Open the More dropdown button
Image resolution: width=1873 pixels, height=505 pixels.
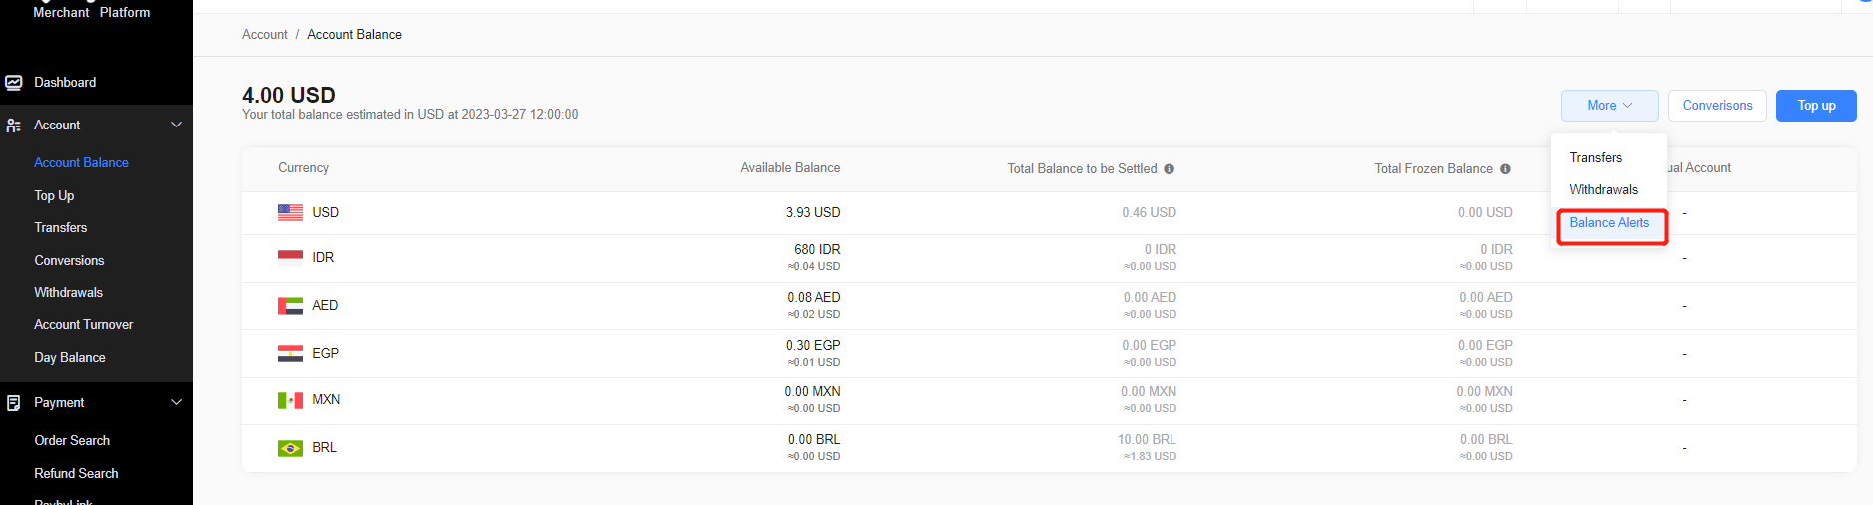(x=1609, y=106)
